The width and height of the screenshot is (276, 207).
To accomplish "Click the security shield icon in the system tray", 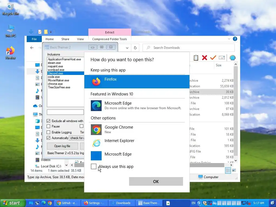I will click(205, 203).
